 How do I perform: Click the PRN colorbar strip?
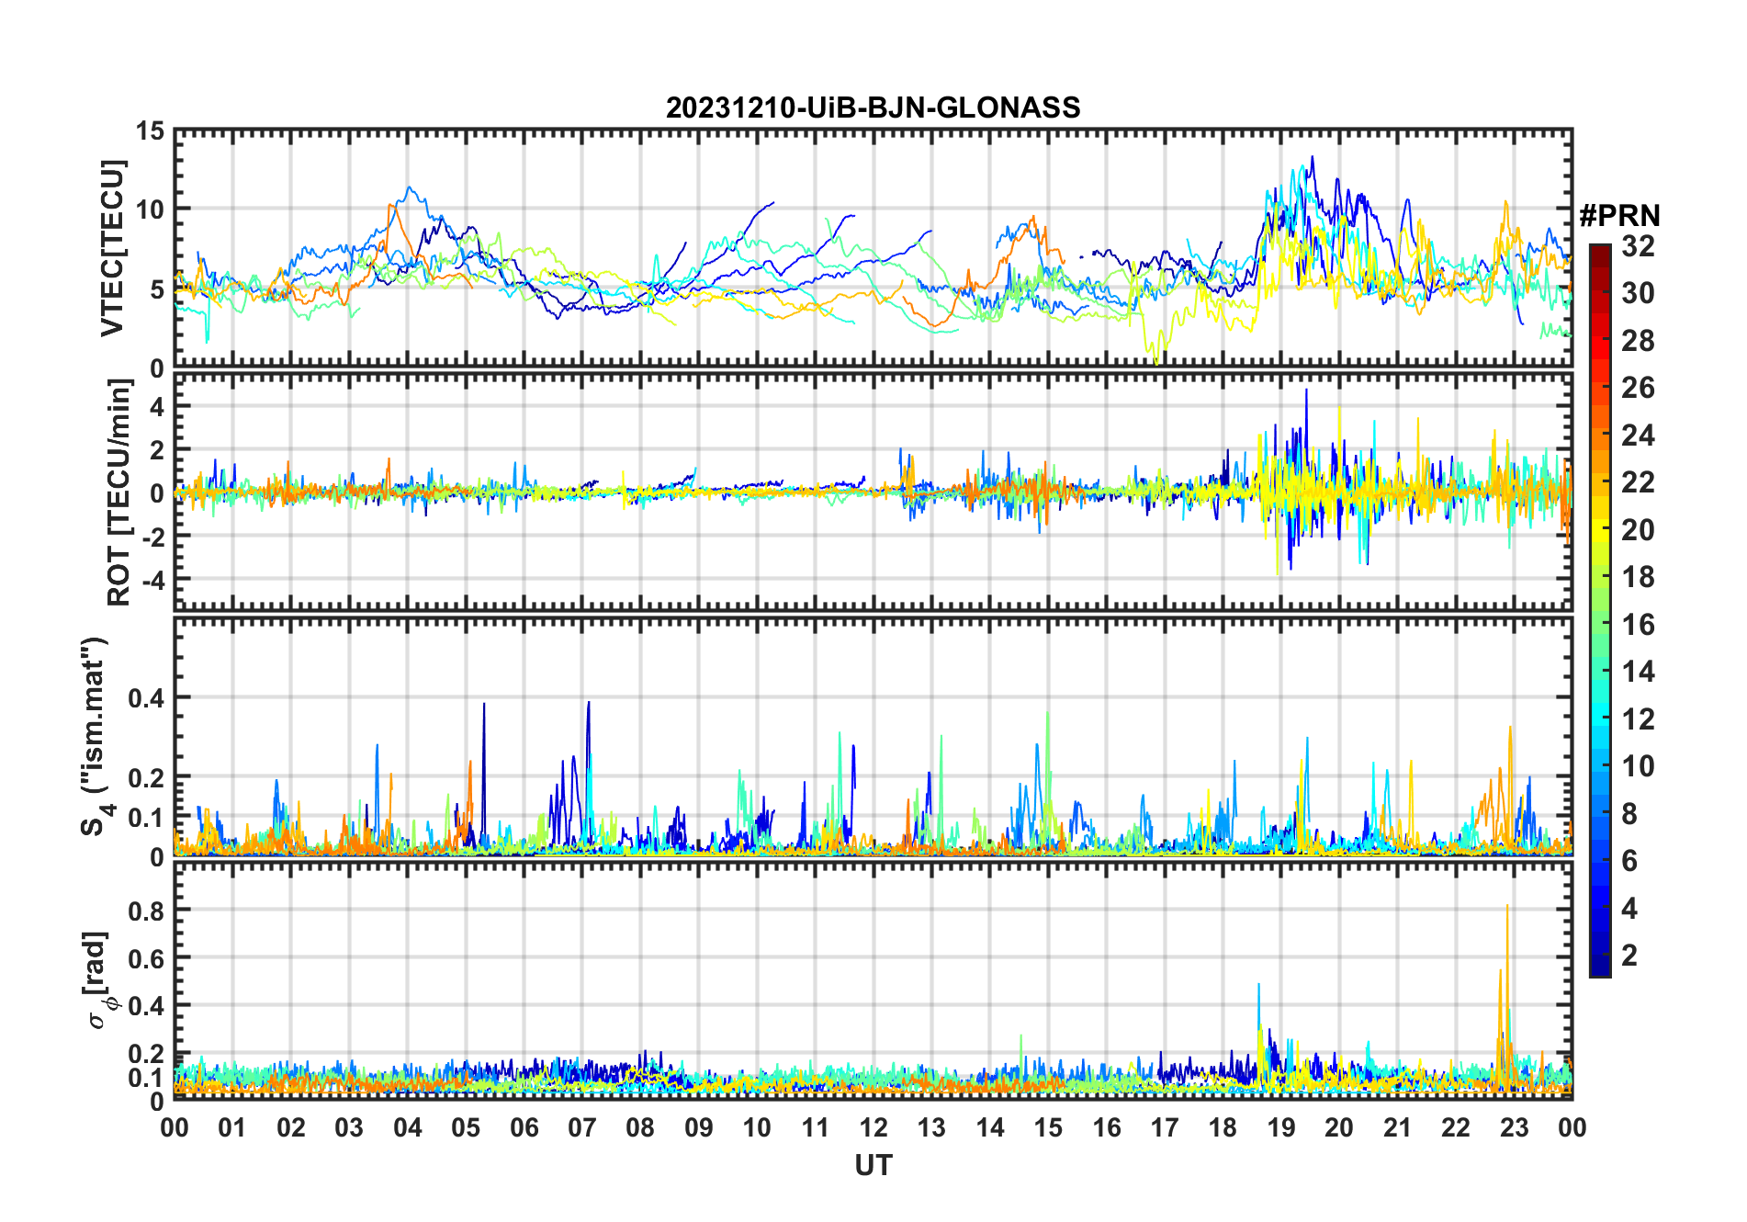1600,610
